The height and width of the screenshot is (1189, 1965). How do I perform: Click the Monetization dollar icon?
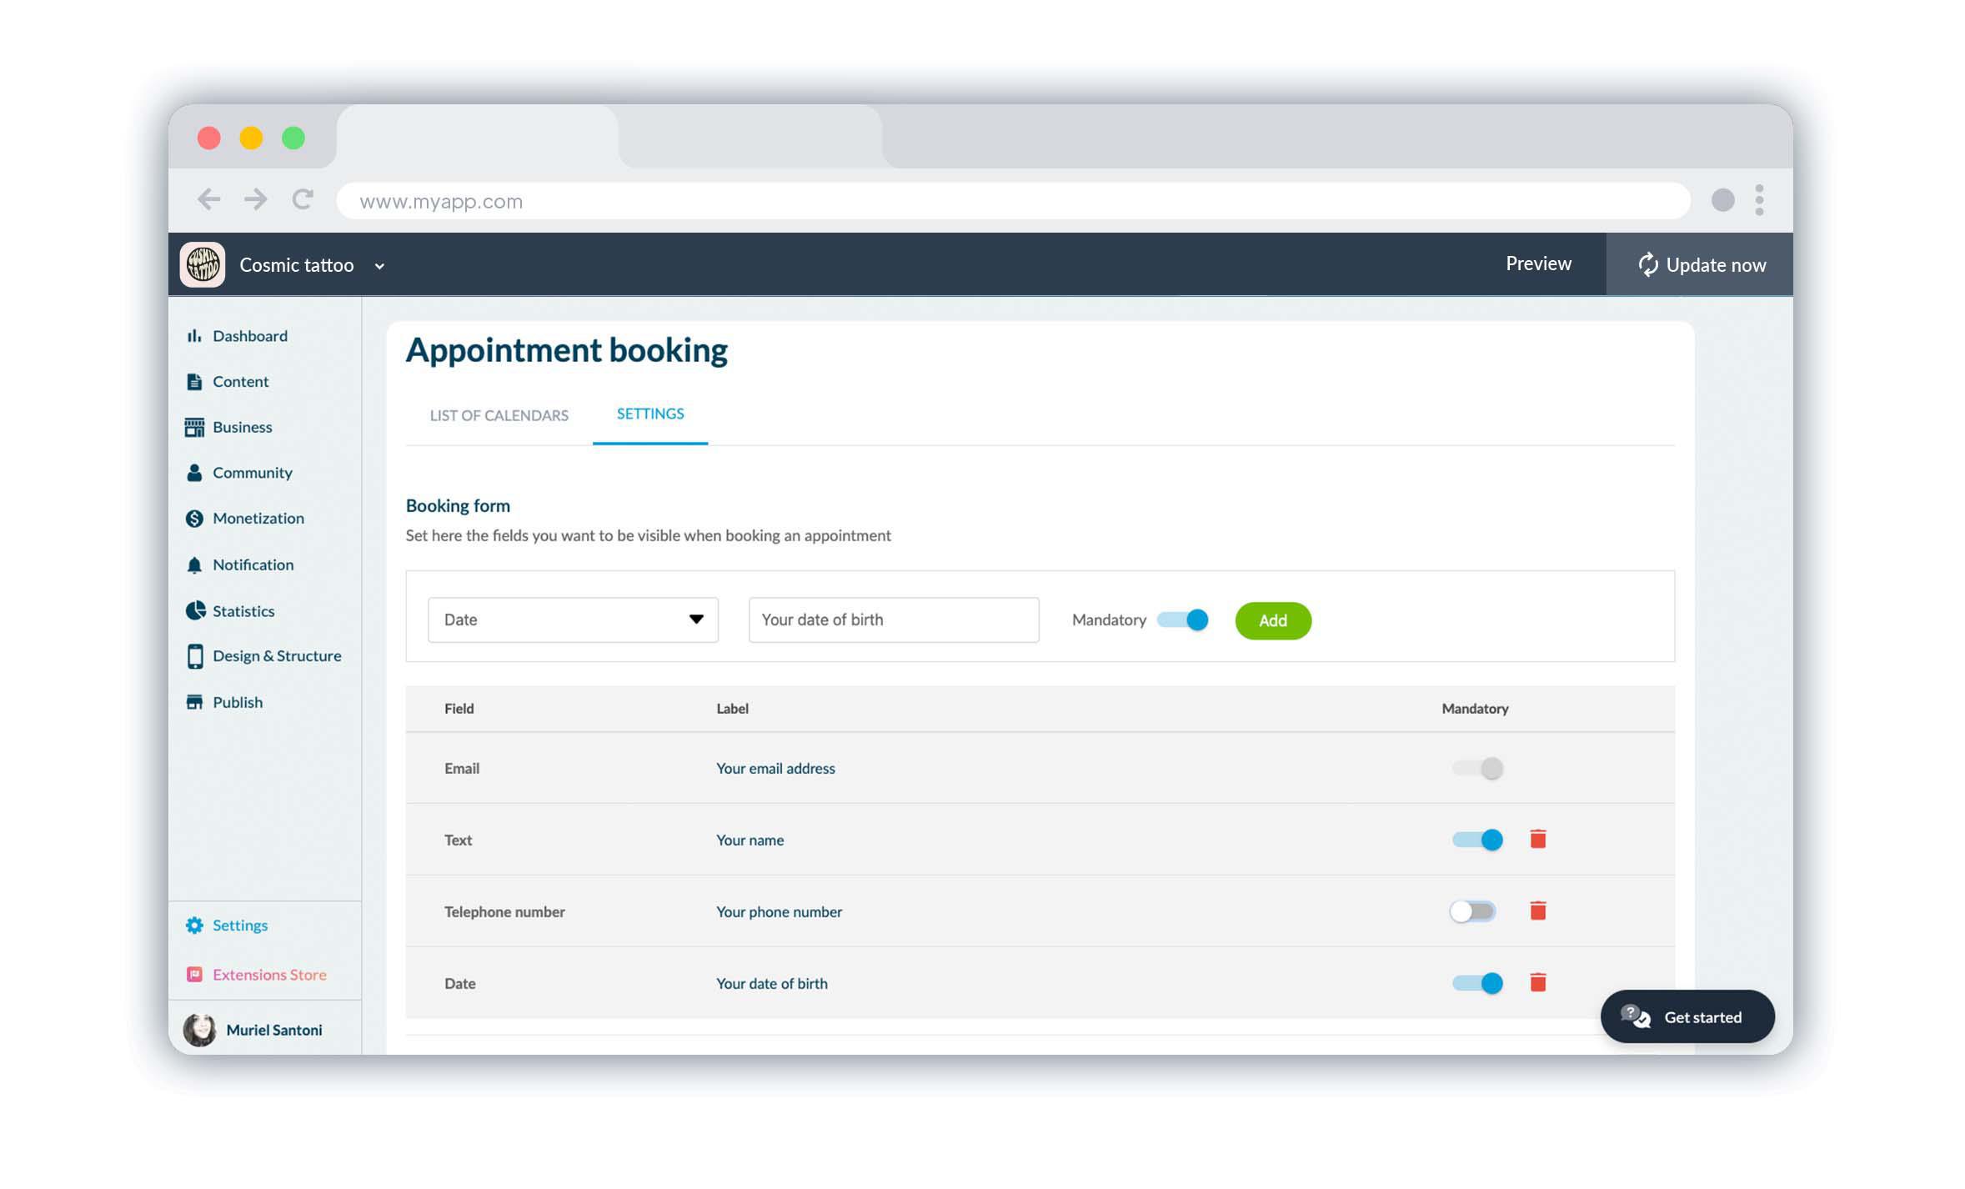coord(194,519)
